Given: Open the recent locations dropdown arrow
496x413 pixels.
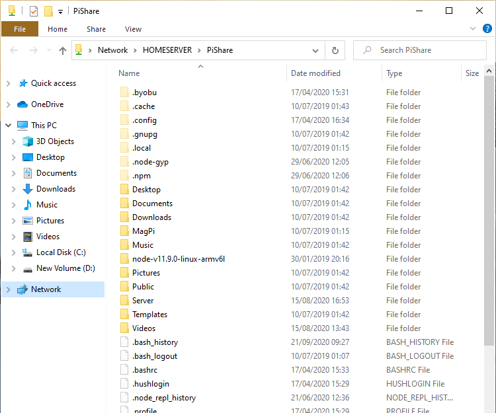Looking at the screenshot, I should (x=49, y=50).
